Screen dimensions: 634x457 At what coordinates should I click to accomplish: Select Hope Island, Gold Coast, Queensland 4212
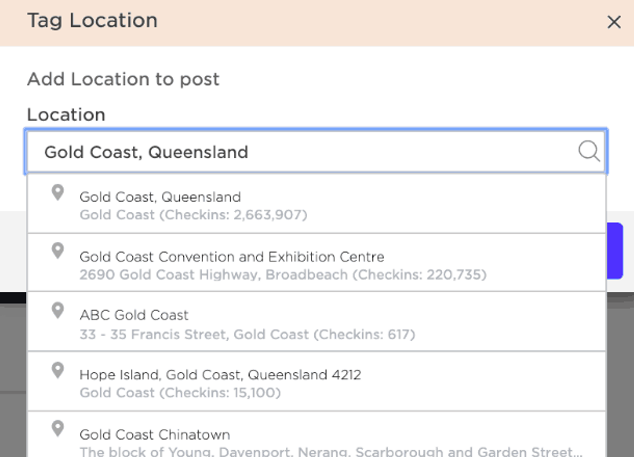[x=317, y=381]
